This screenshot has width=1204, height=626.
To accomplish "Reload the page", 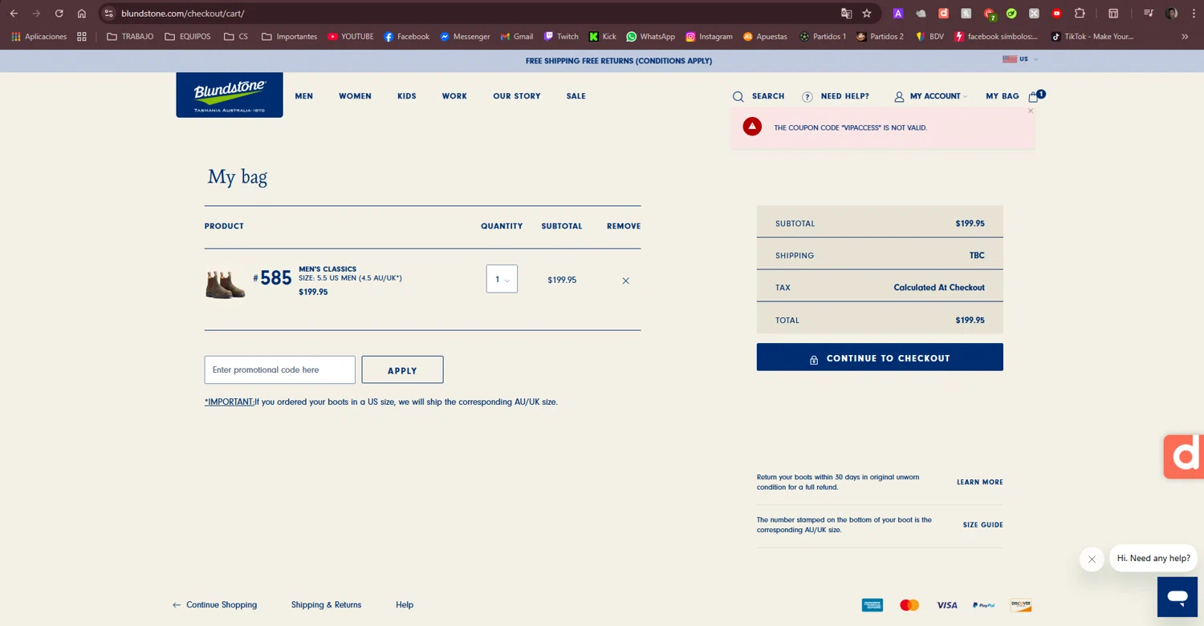I will coord(59,13).
